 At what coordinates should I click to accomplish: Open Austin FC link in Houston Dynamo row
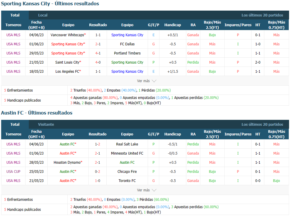(x=127, y=163)
